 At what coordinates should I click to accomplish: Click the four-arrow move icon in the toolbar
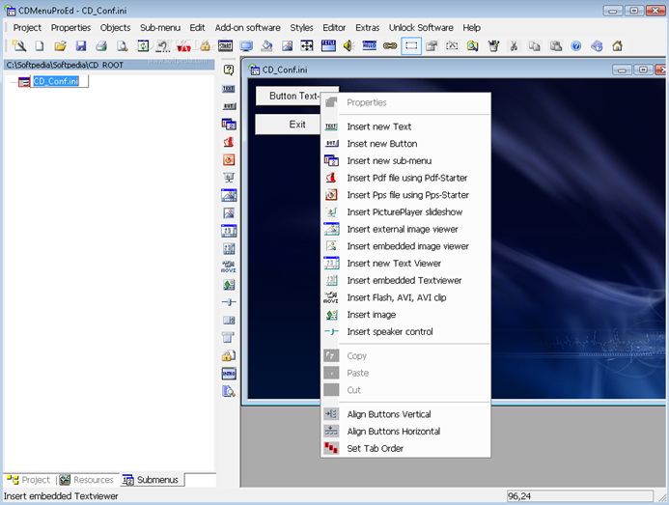[307, 45]
